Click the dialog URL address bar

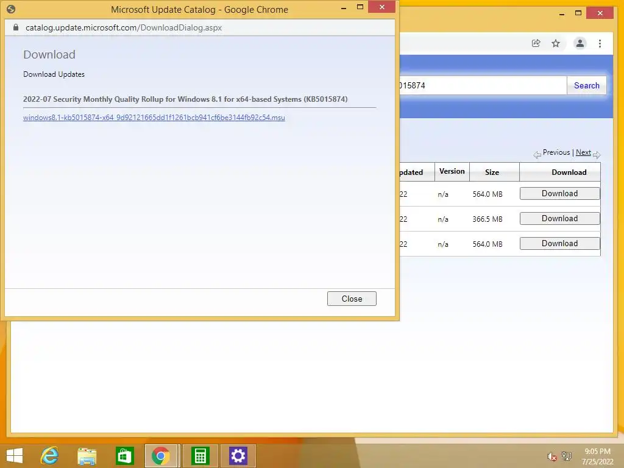click(x=123, y=27)
